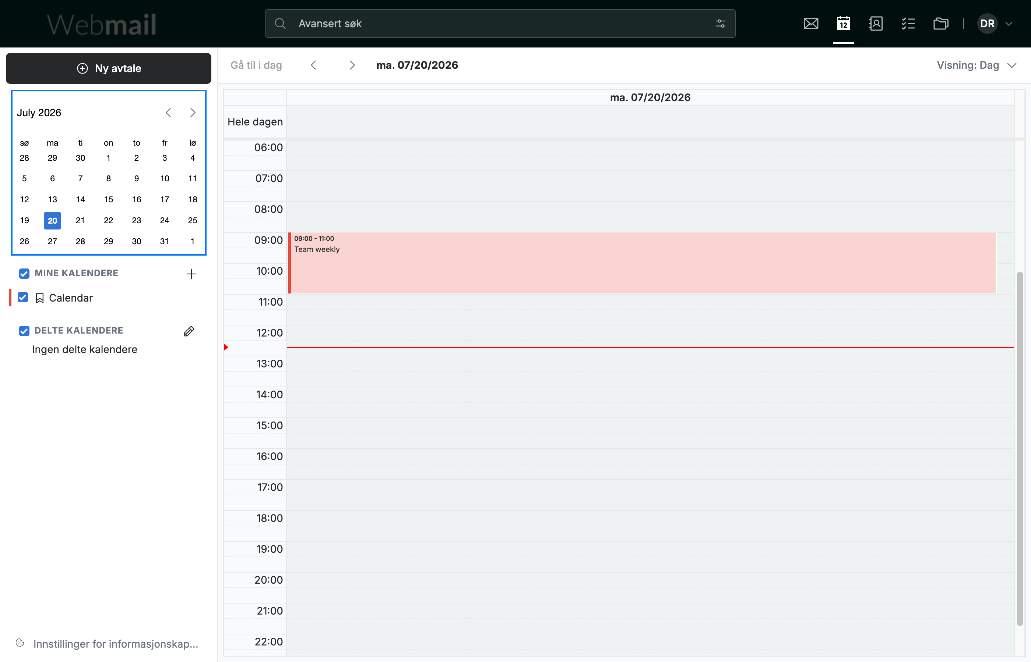Focus the Avansert søk search field

(x=500, y=24)
